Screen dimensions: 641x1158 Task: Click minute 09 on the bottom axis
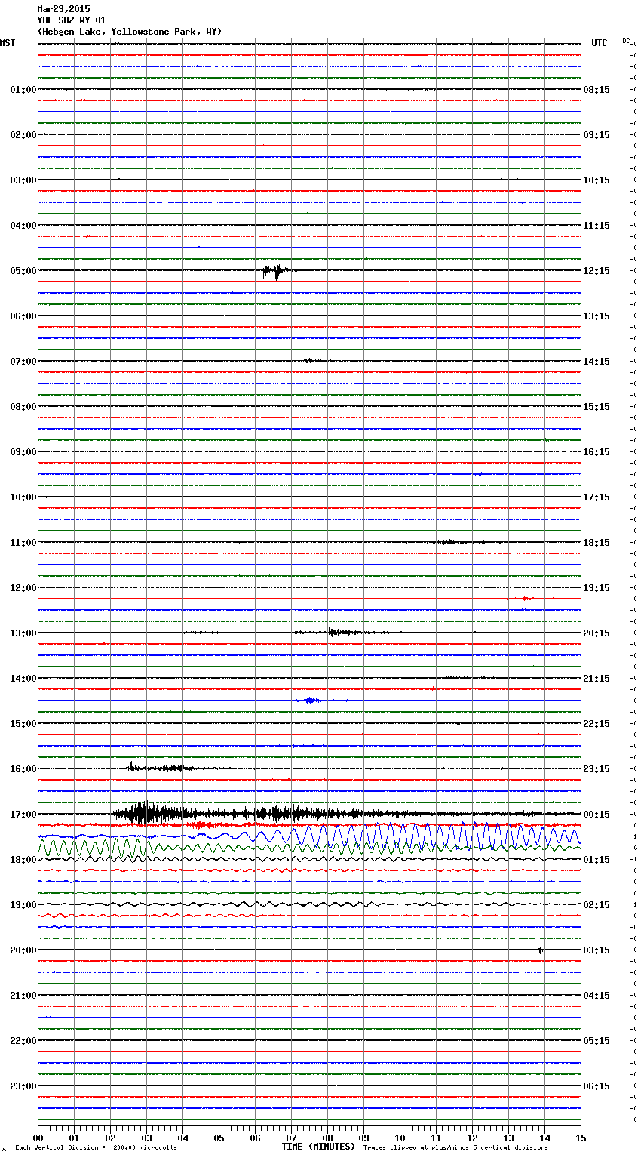[363, 1138]
